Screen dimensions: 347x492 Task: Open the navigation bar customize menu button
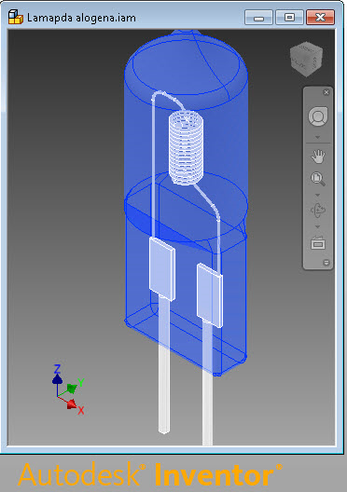(x=326, y=263)
